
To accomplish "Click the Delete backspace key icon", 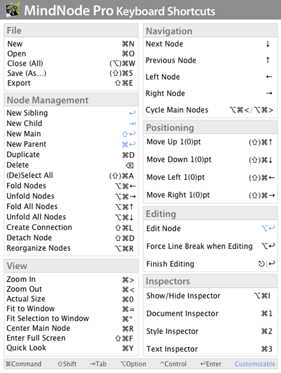I will point(129,165).
